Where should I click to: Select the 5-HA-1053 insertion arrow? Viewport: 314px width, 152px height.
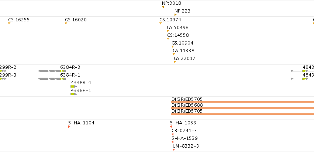pos(171,127)
